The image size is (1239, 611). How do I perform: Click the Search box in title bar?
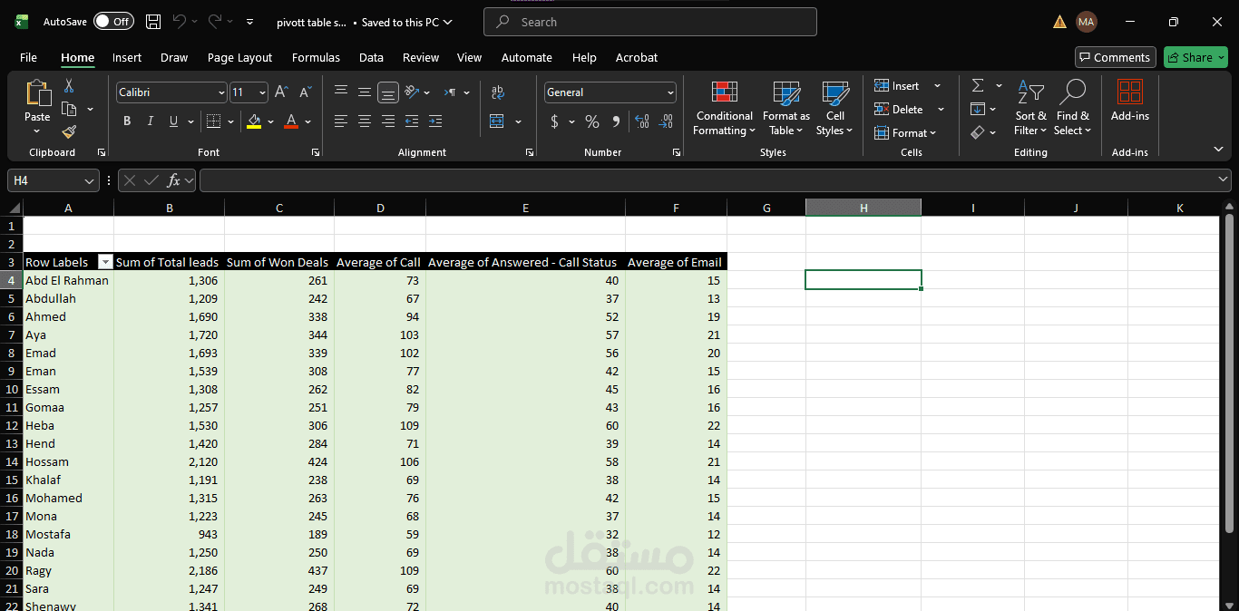coord(650,22)
